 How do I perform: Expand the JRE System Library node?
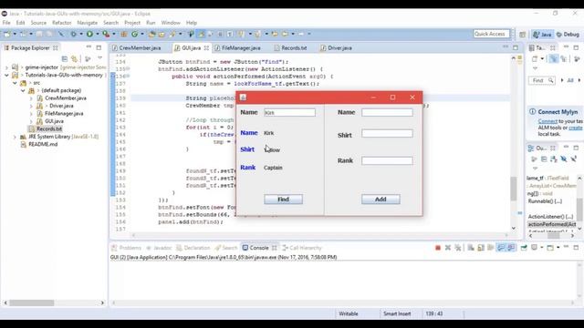click(15, 137)
